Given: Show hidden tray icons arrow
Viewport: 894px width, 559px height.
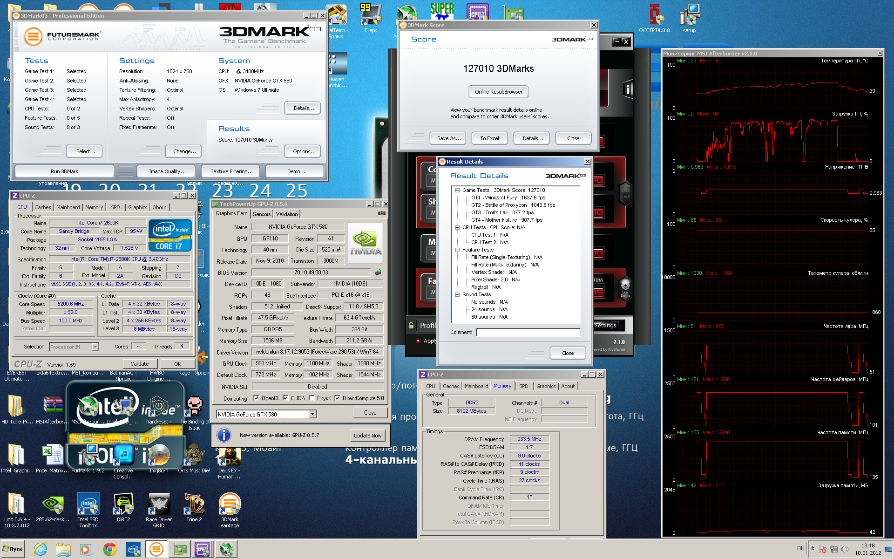Looking at the screenshot, I should [x=813, y=548].
